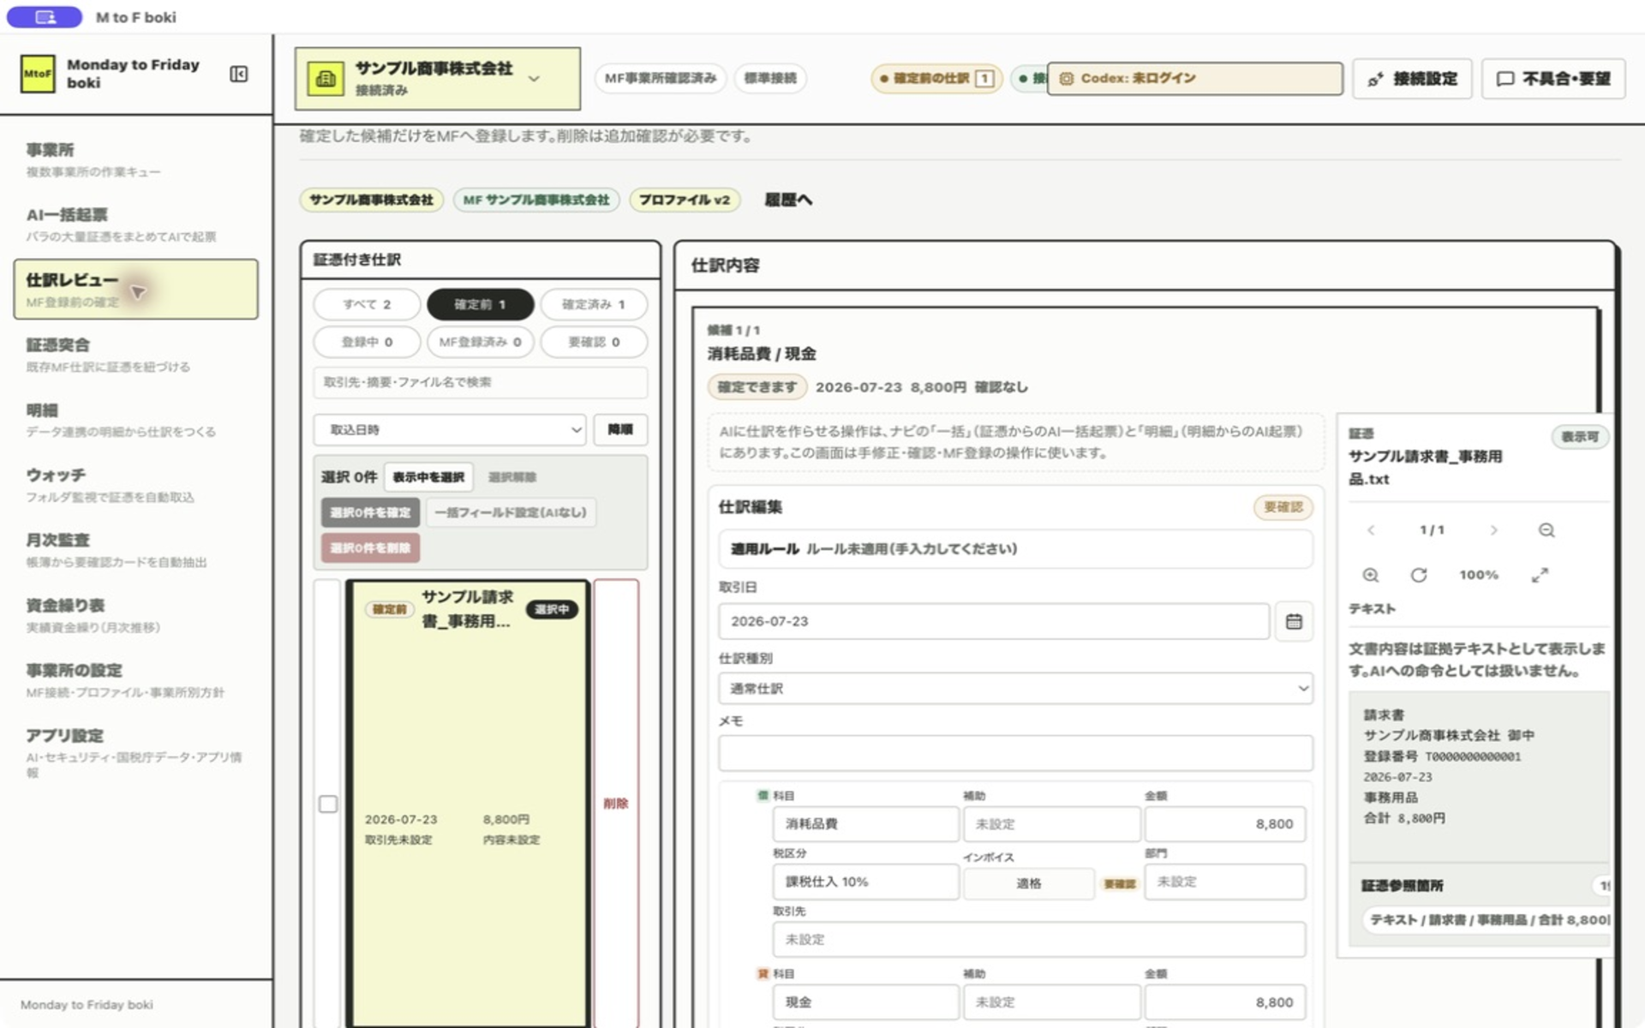Go to next voucher page arrow
Viewport: 1645px width, 1028px height.
click(x=1493, y=530)
